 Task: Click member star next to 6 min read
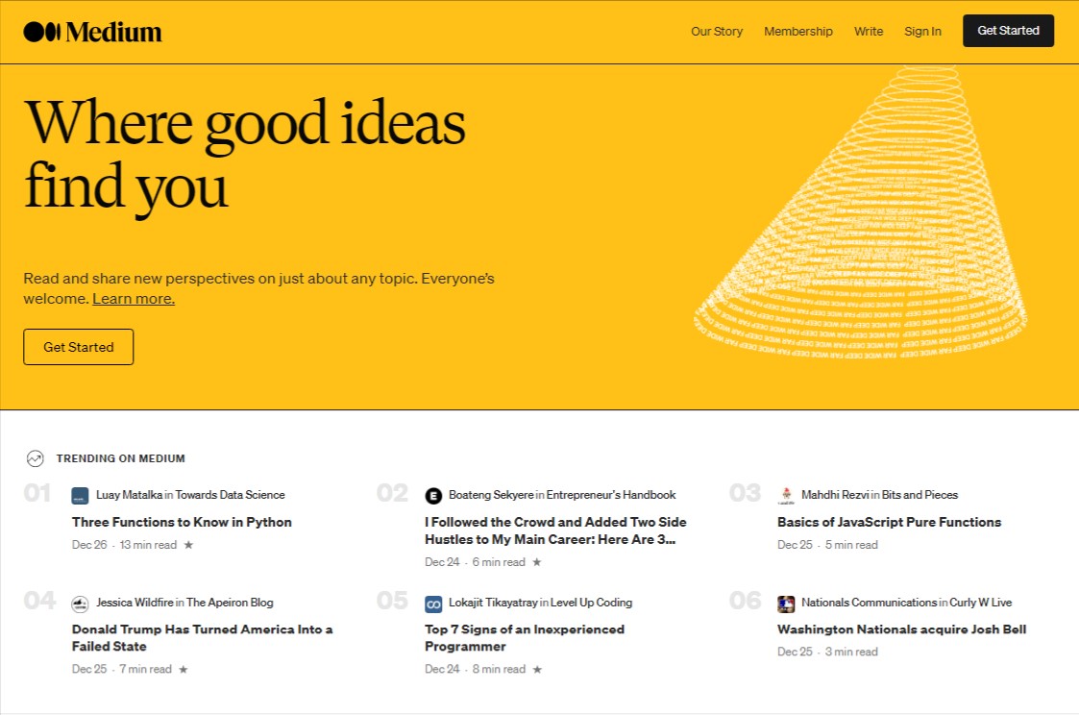point(537,562)
